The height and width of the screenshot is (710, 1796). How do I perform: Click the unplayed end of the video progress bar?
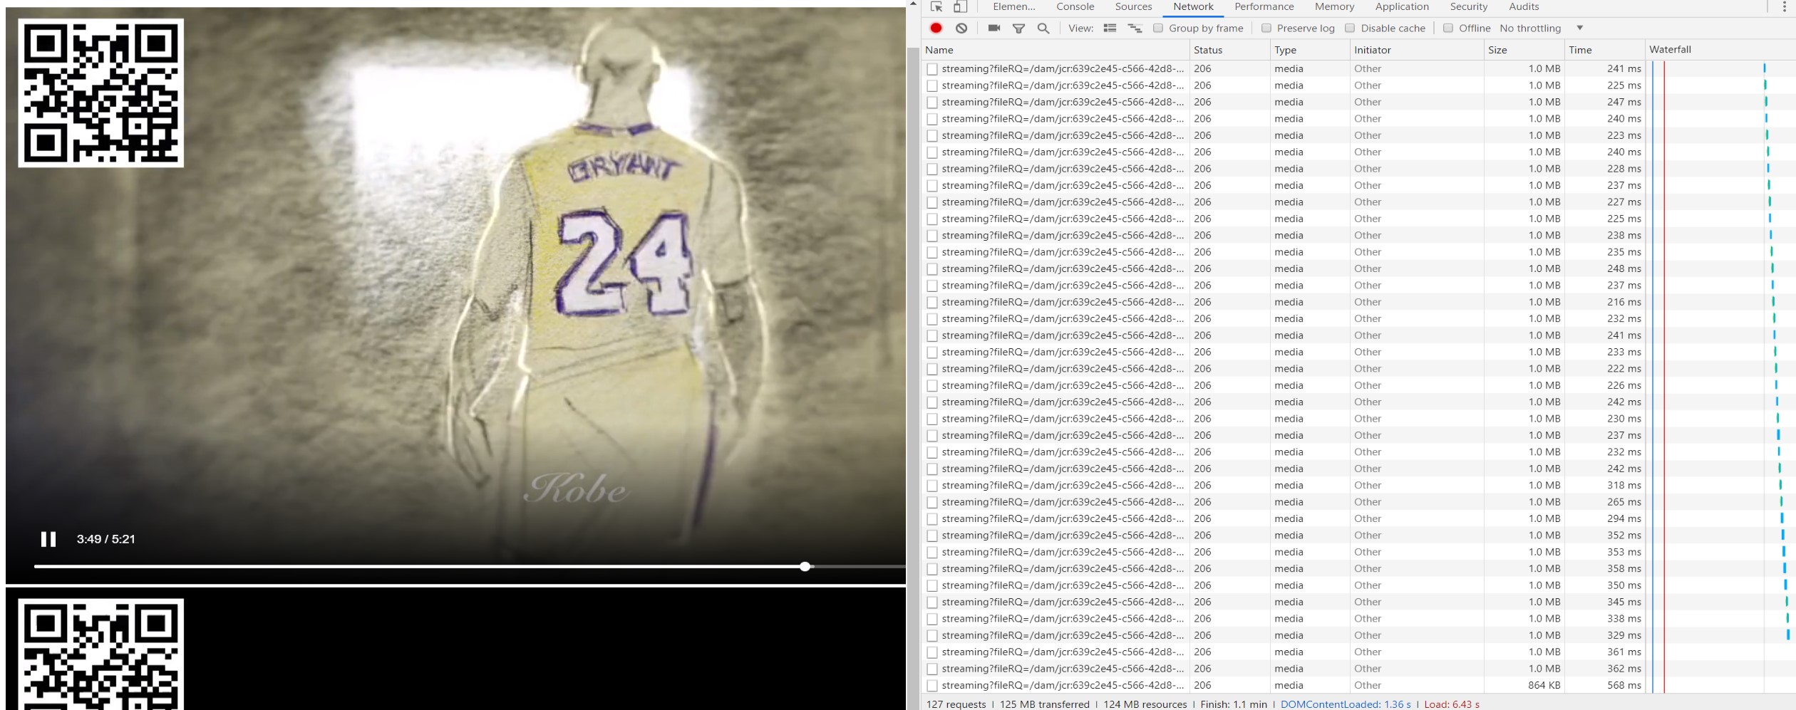tap(859, 567)
